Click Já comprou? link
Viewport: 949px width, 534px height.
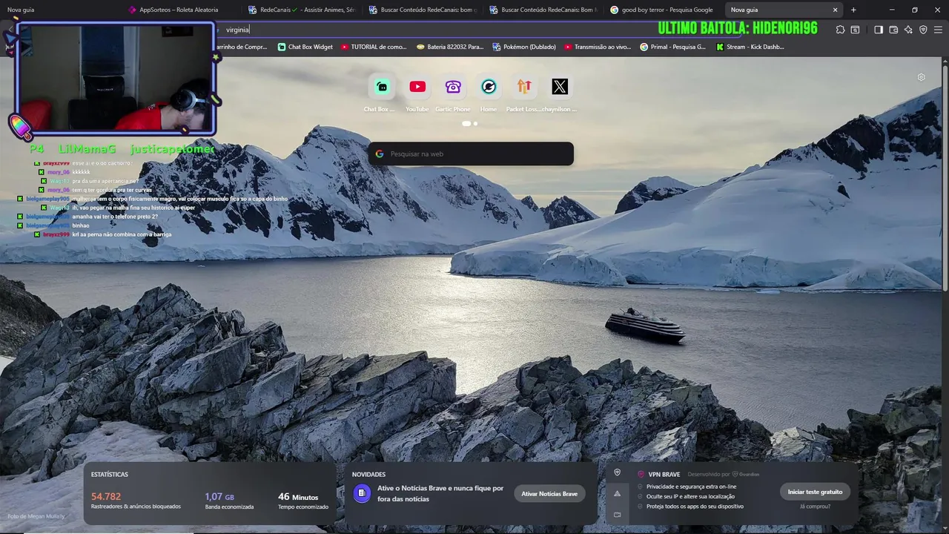[x=815, y=507]
